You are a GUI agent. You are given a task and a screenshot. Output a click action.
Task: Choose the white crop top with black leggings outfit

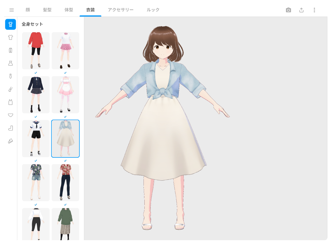(36, 224)
